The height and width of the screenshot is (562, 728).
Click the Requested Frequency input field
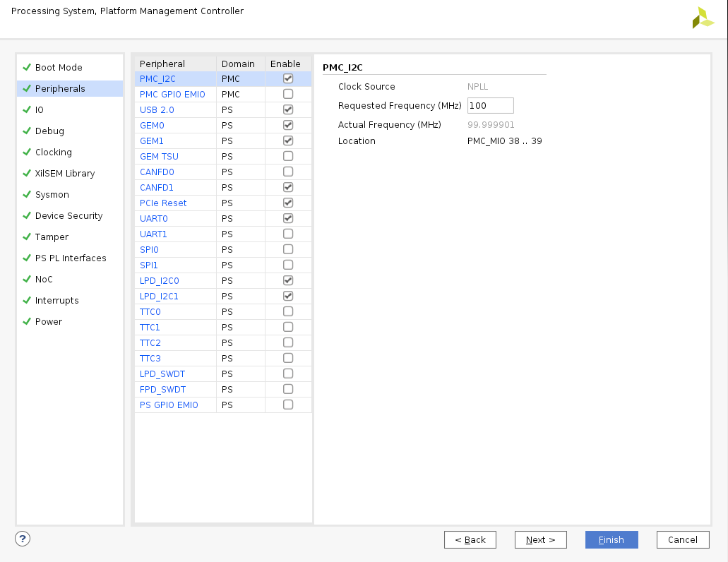[490, 106]
